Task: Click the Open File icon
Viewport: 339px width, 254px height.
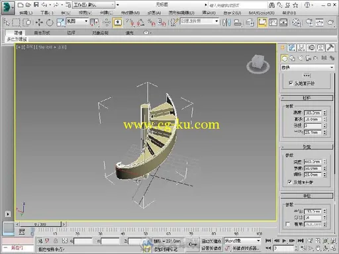Action: tap(28, 5)
